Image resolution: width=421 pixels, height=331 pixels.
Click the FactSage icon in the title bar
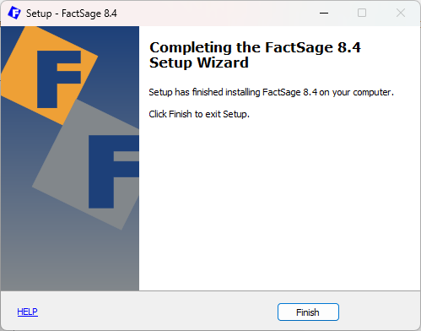click(14, 13)
